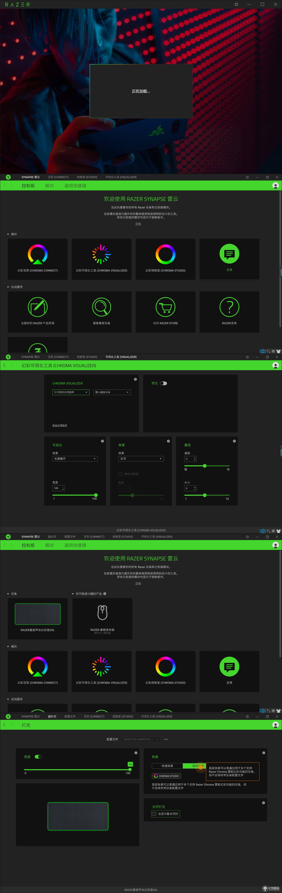Open the account avatar in the 灯光 window
The image size is (282, 893).
276,725
